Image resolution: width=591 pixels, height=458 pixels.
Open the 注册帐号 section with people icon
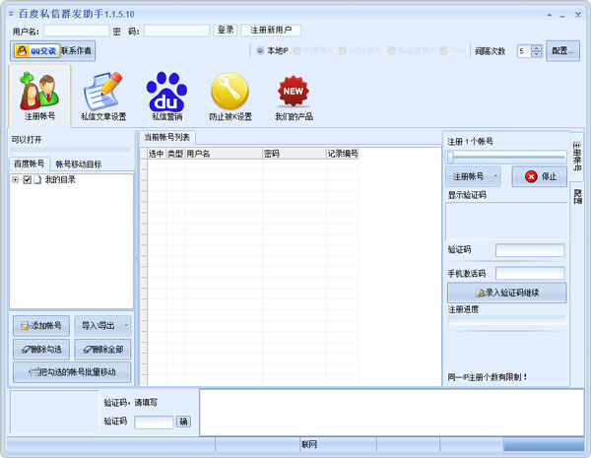pyautogui.click(x=39, y=97)
